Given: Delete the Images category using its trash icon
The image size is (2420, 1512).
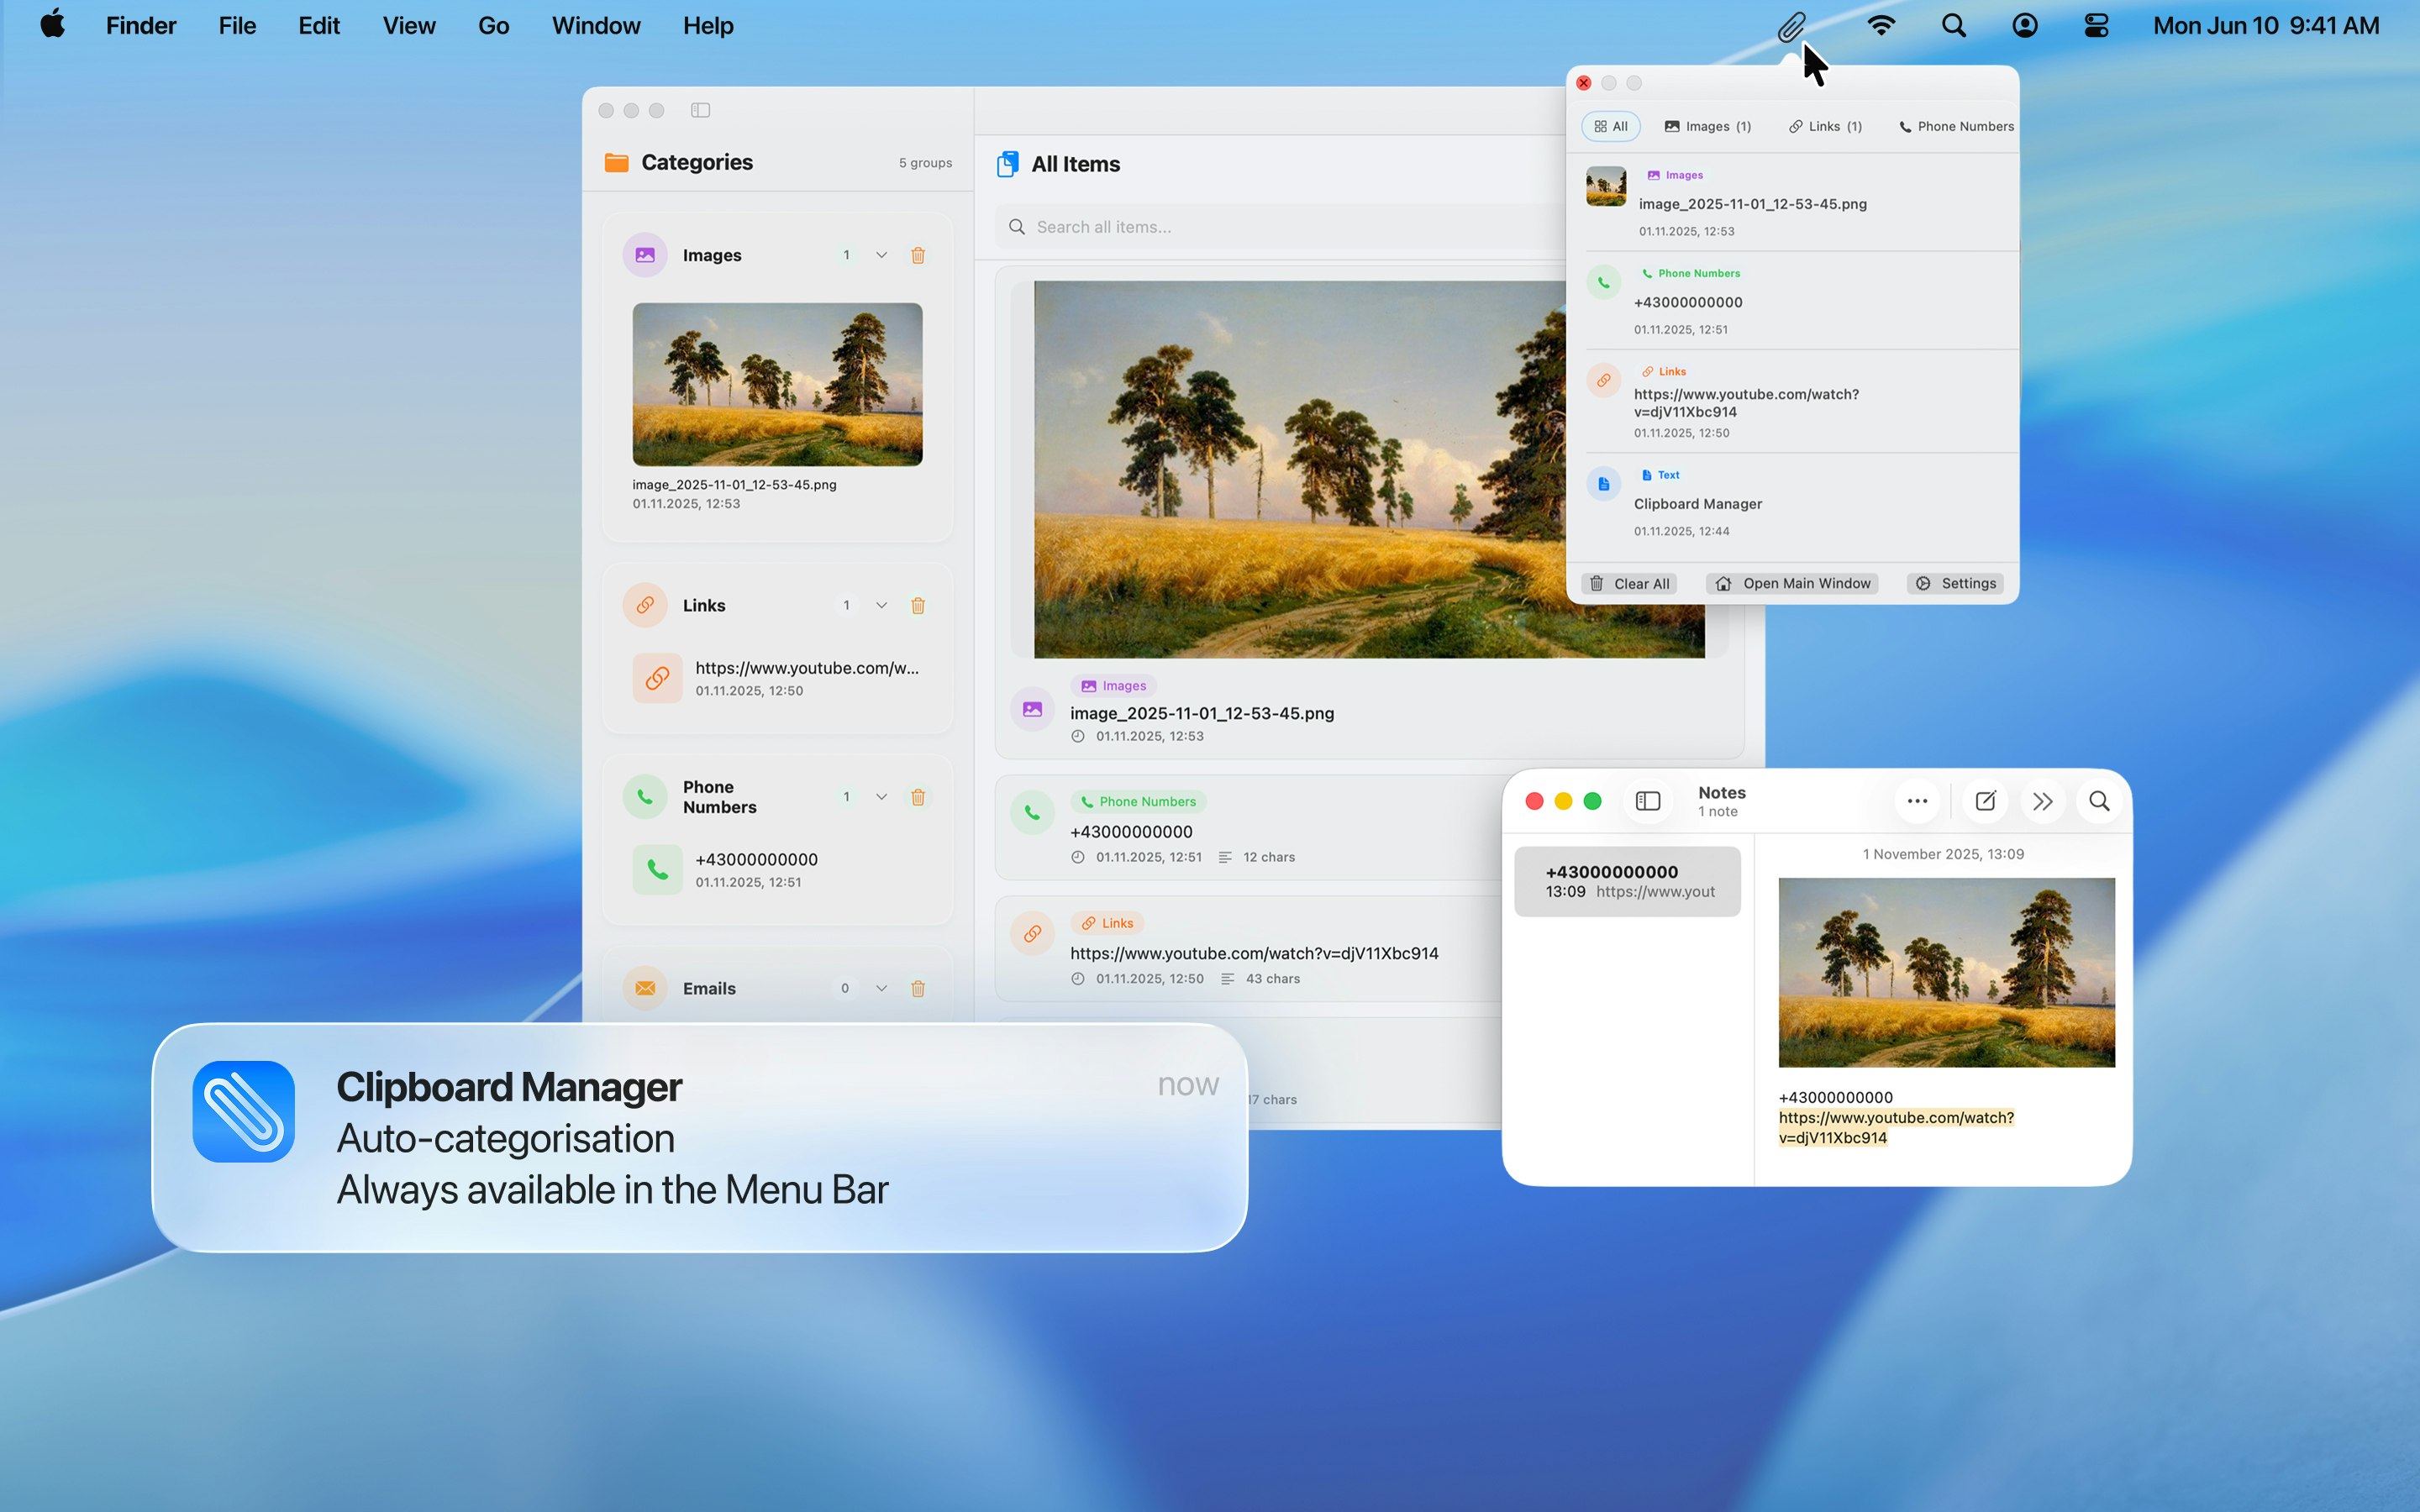Looking at the screenshot, I should (919, 255).
